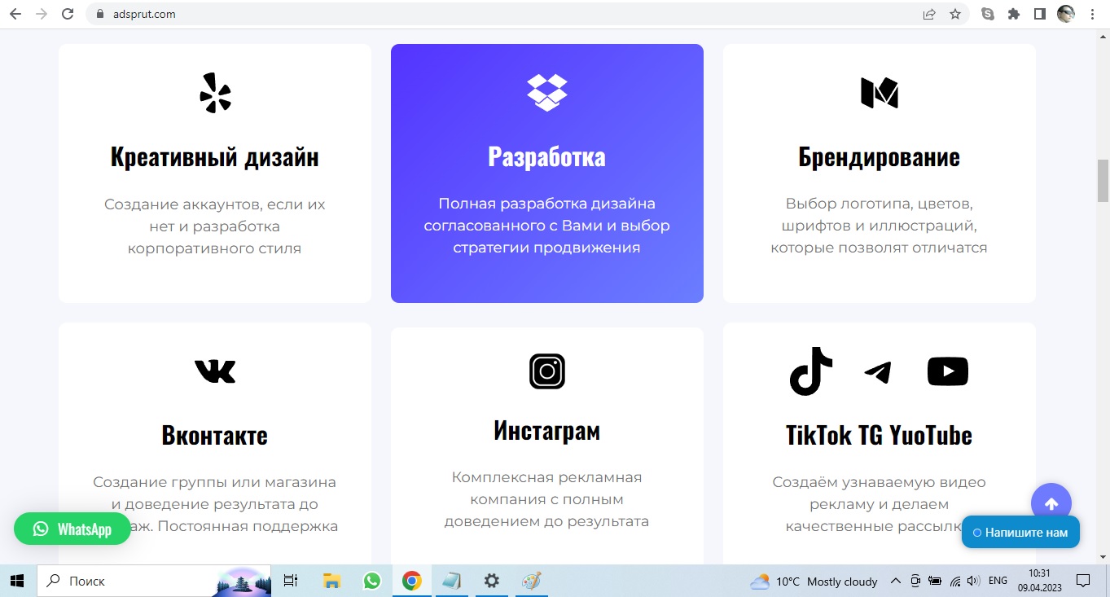Open the Windows notification center
1110x597 pixels.
[x=1083, y=581]
